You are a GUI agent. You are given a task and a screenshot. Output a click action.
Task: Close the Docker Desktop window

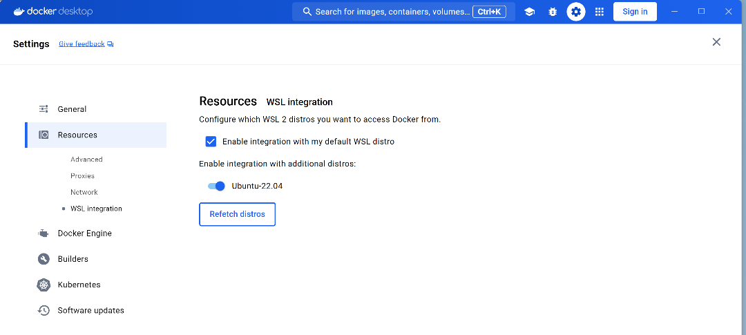pos(729,12)
